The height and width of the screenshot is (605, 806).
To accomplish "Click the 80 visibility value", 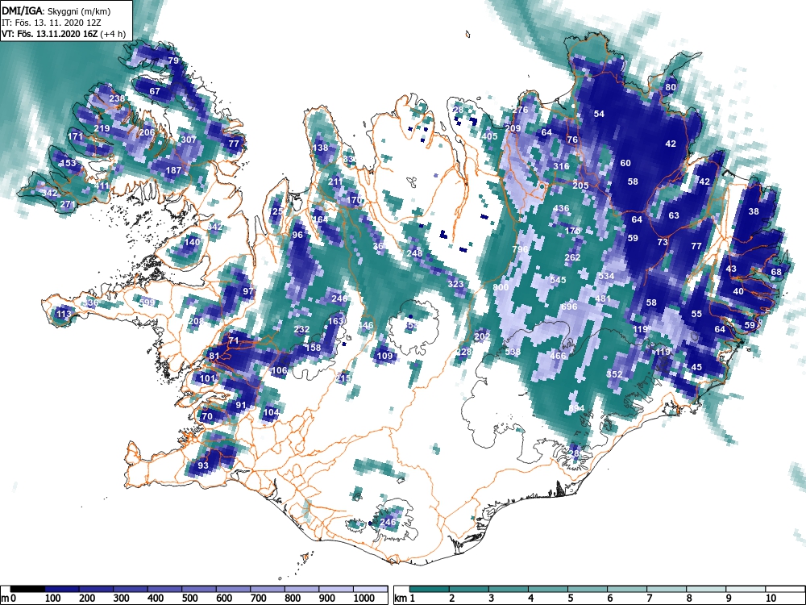I will pos(671,87).
